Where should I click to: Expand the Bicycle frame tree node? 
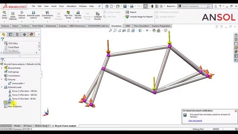(x=1, y=68)
